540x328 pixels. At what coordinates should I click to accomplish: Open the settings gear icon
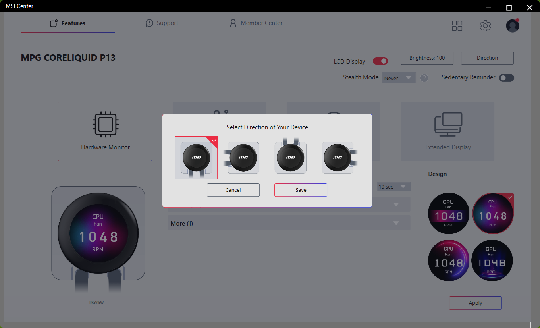point(485,26)
